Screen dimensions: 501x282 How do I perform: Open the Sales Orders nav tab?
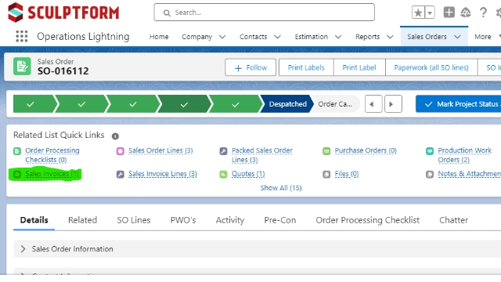427,37
